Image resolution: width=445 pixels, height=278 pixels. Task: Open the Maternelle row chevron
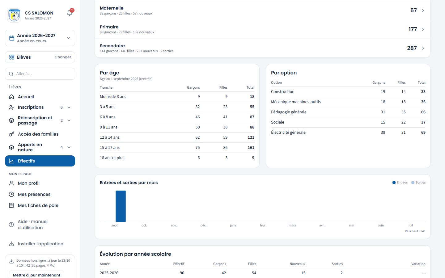tap(423, 11)
